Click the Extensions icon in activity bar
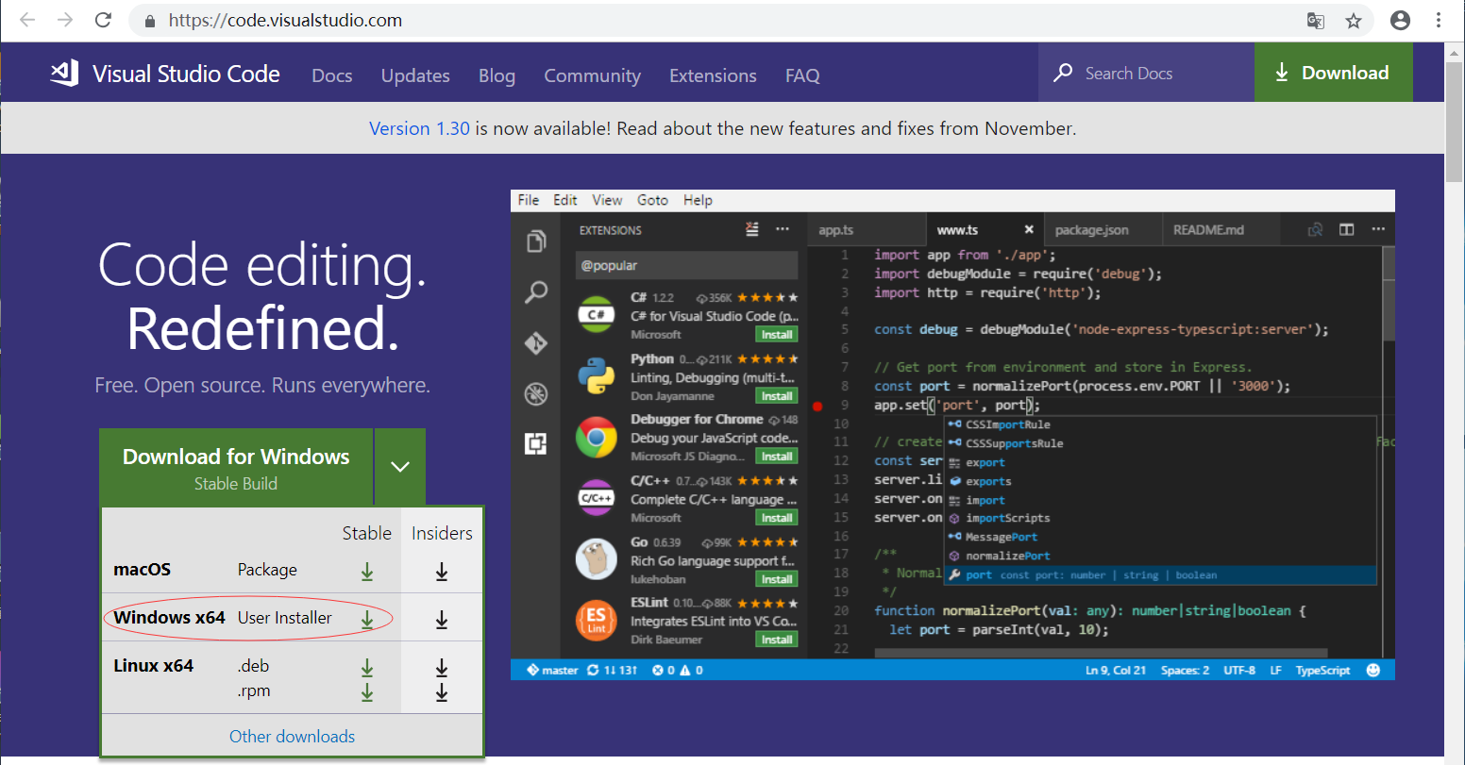 point(536,443)
